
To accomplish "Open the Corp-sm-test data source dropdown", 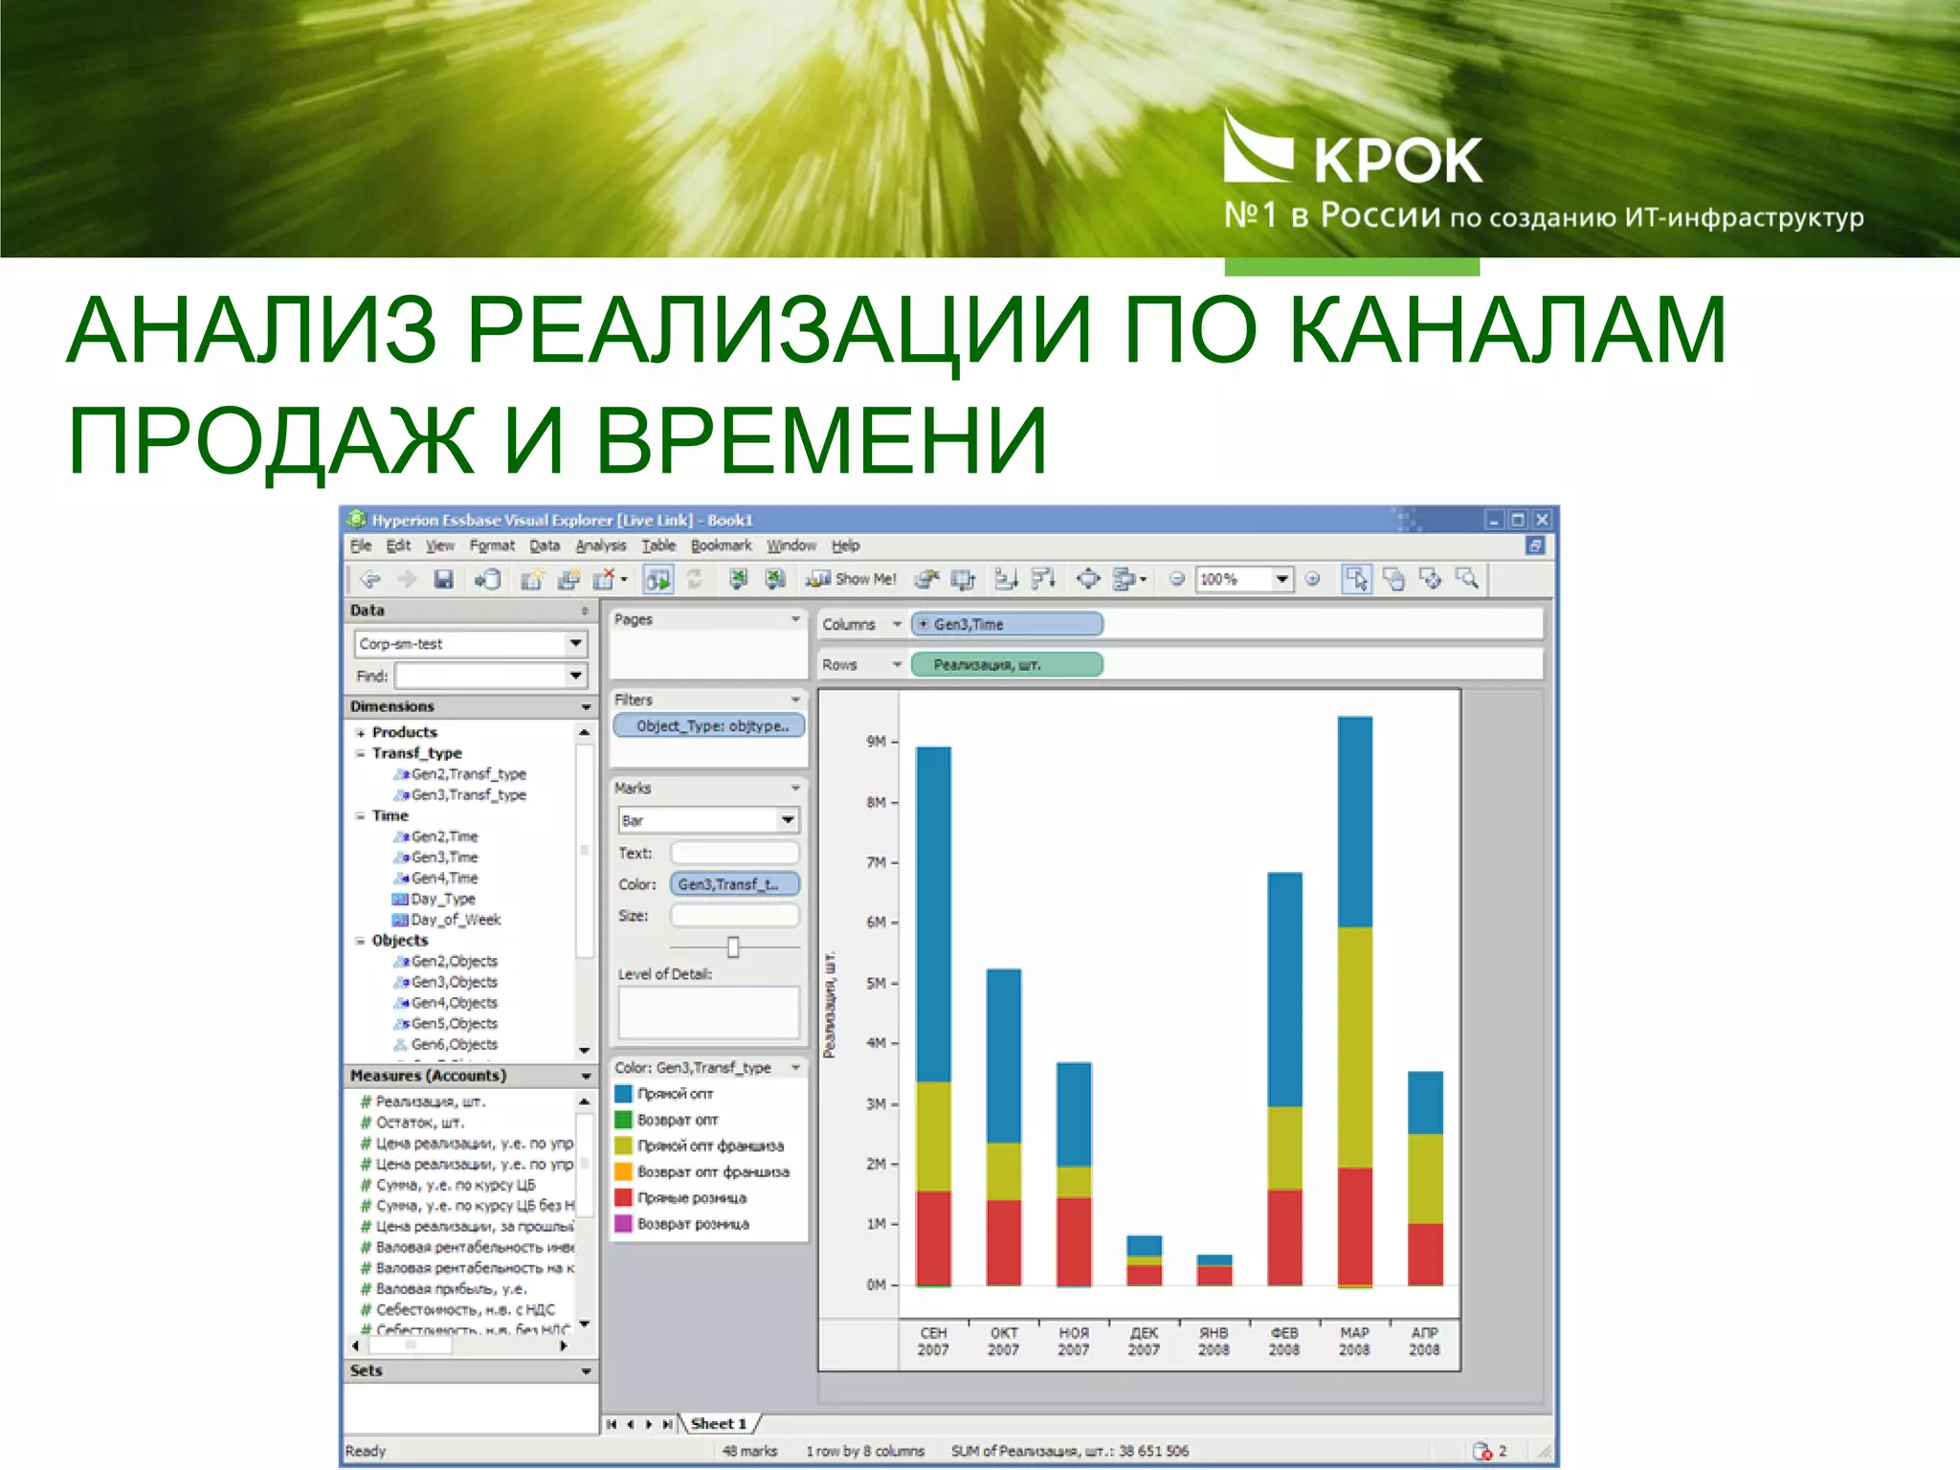I will pos(575,644).
